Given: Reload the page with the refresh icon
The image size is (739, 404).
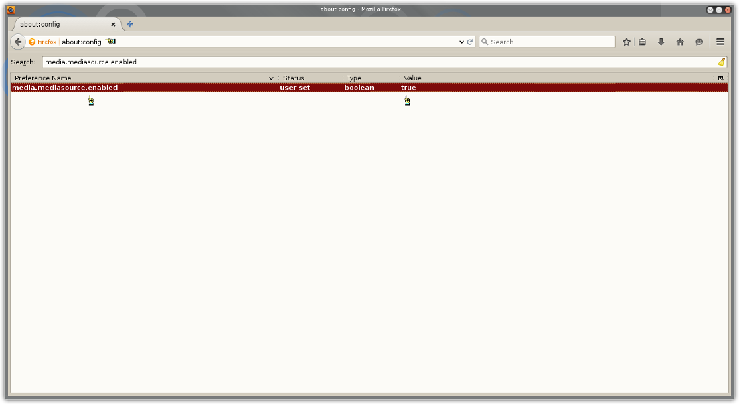Looking at the screenshot, I should (x=470, y=42).
